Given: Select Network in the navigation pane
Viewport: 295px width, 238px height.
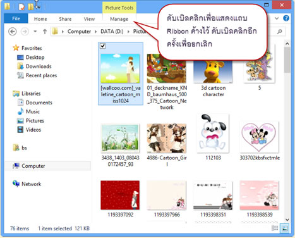Looking at the screenshot, I should tap(32, 184).
